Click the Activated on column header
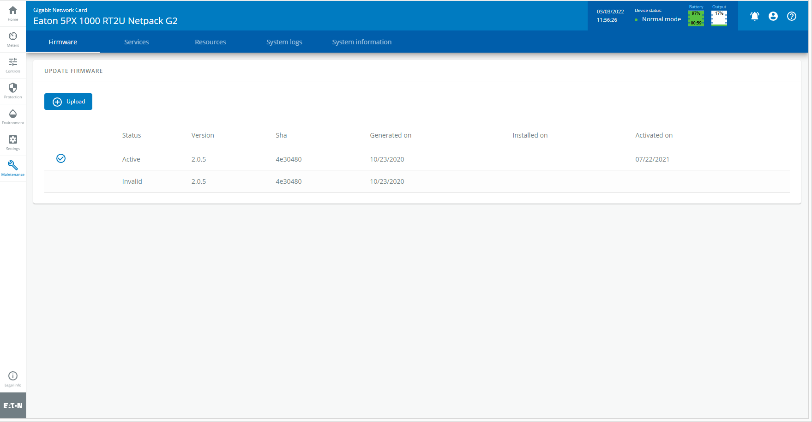Image resolution: width=812 pixels, height=422 pixels. [x=654, y=135]
